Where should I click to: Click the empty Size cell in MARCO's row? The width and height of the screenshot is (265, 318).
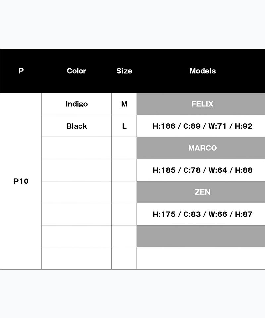point(124,148)
